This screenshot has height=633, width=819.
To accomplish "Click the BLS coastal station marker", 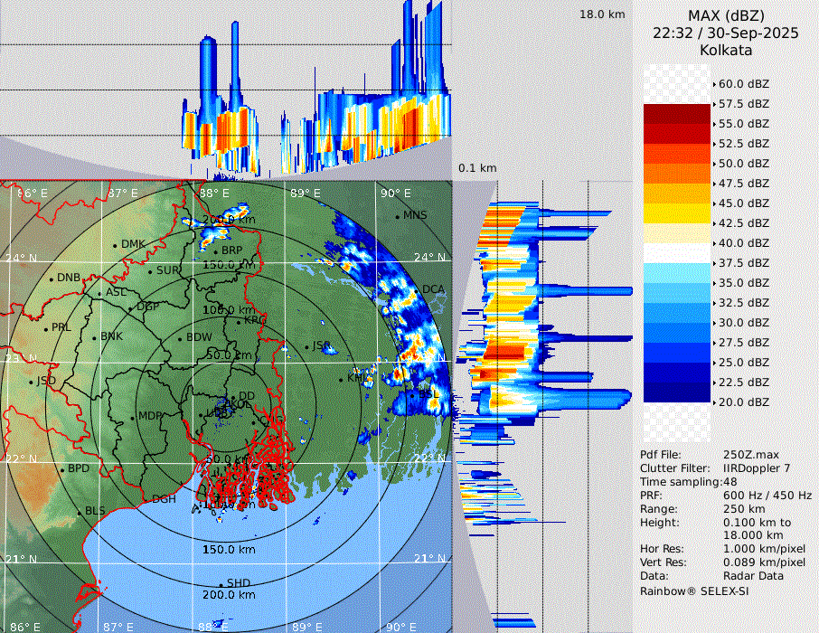I will click(x=80, y=512).
